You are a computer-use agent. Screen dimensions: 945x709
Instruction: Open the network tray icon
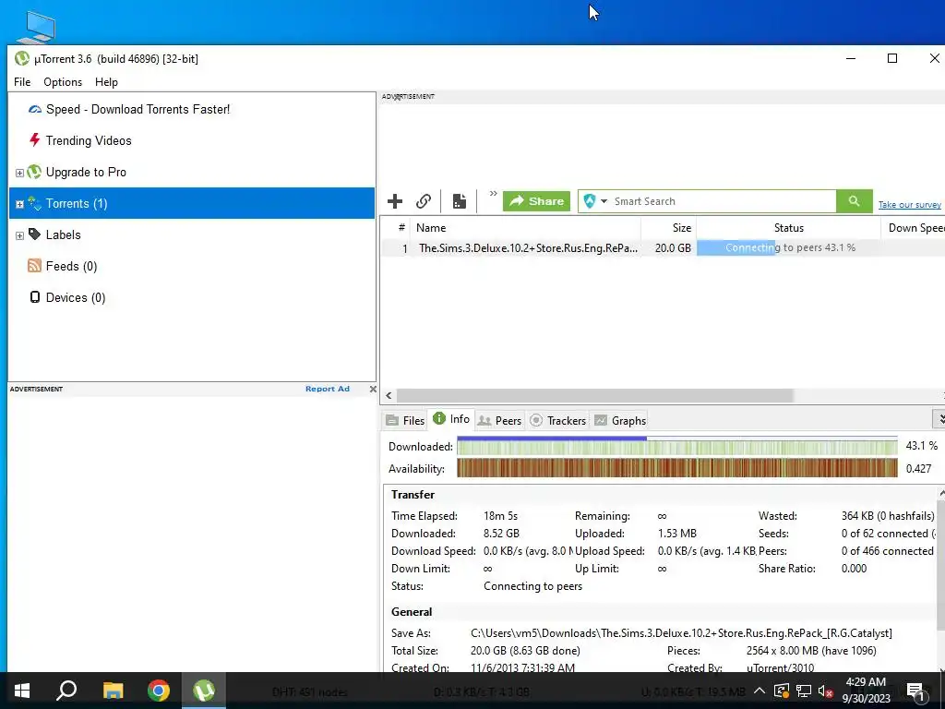804,691
